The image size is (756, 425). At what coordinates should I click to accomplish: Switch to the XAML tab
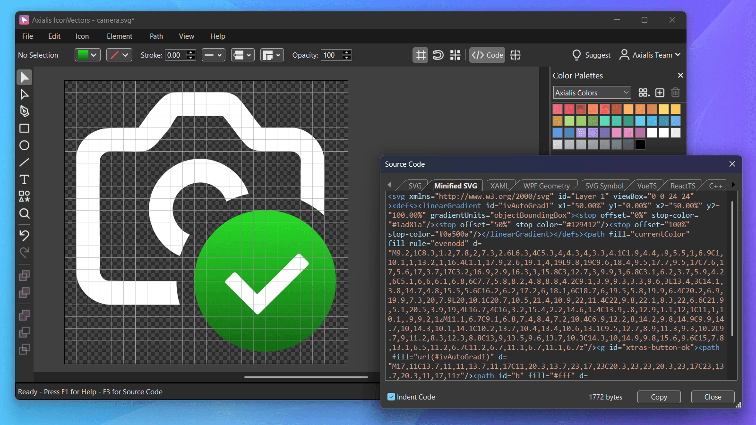pyautogui.click(x=499, y=186)
